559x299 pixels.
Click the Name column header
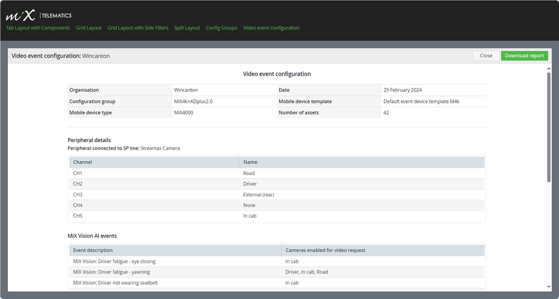(x=250, y=162)
